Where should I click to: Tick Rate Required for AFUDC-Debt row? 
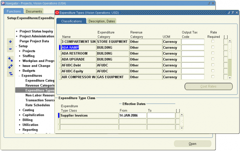(213, 65)
